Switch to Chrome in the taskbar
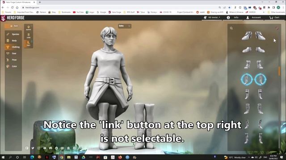Screen dimensions: 286x160 [x=62, y=157]
